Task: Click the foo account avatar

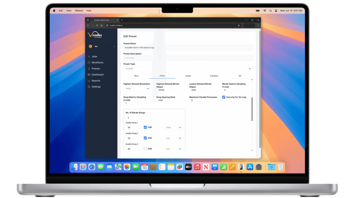Action: click(90, 46)
